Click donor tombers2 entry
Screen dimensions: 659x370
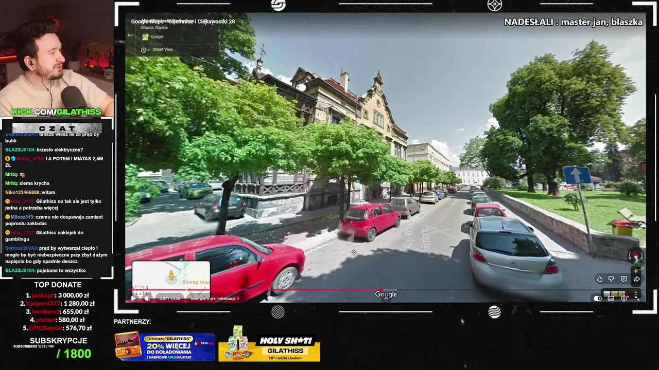(58, 311)
